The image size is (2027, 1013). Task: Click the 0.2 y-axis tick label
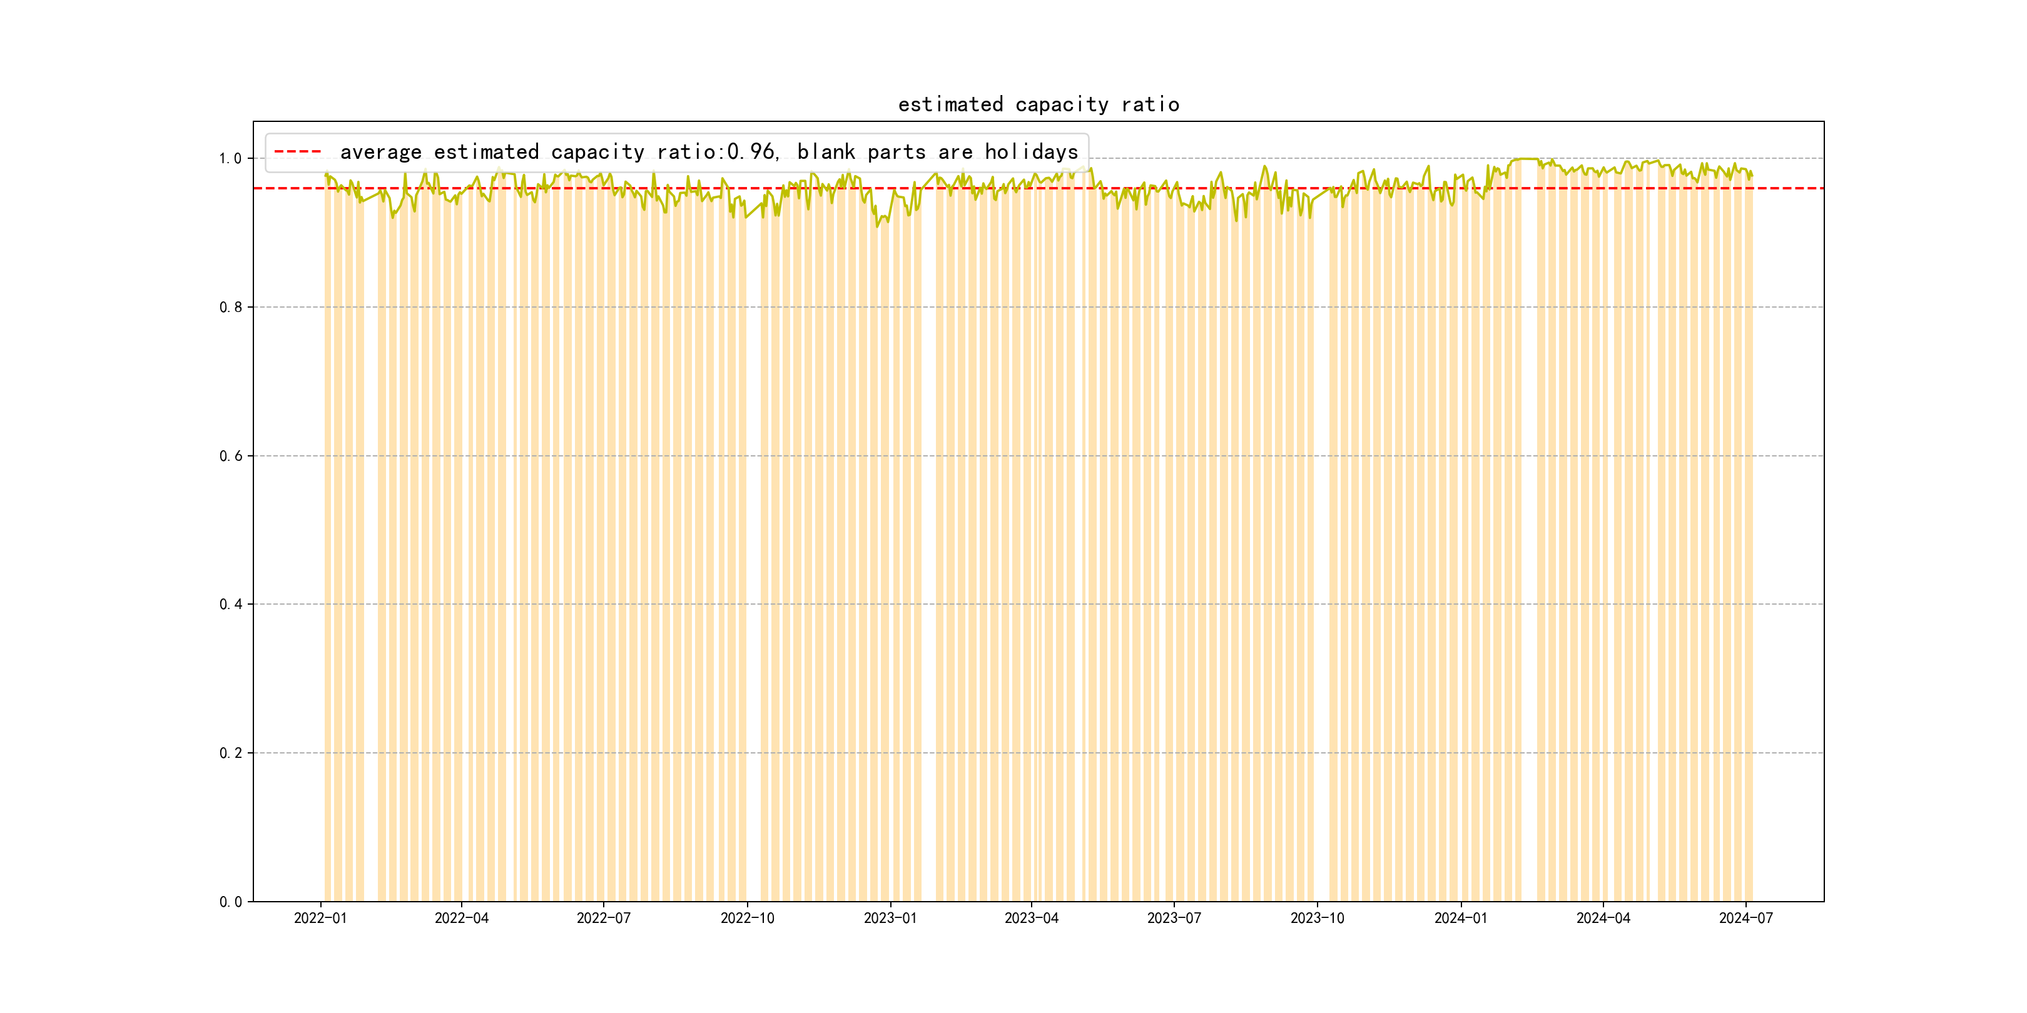(231, 753)
